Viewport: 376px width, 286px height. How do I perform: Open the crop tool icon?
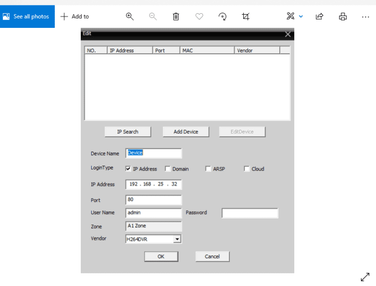[x=246, y=17]
